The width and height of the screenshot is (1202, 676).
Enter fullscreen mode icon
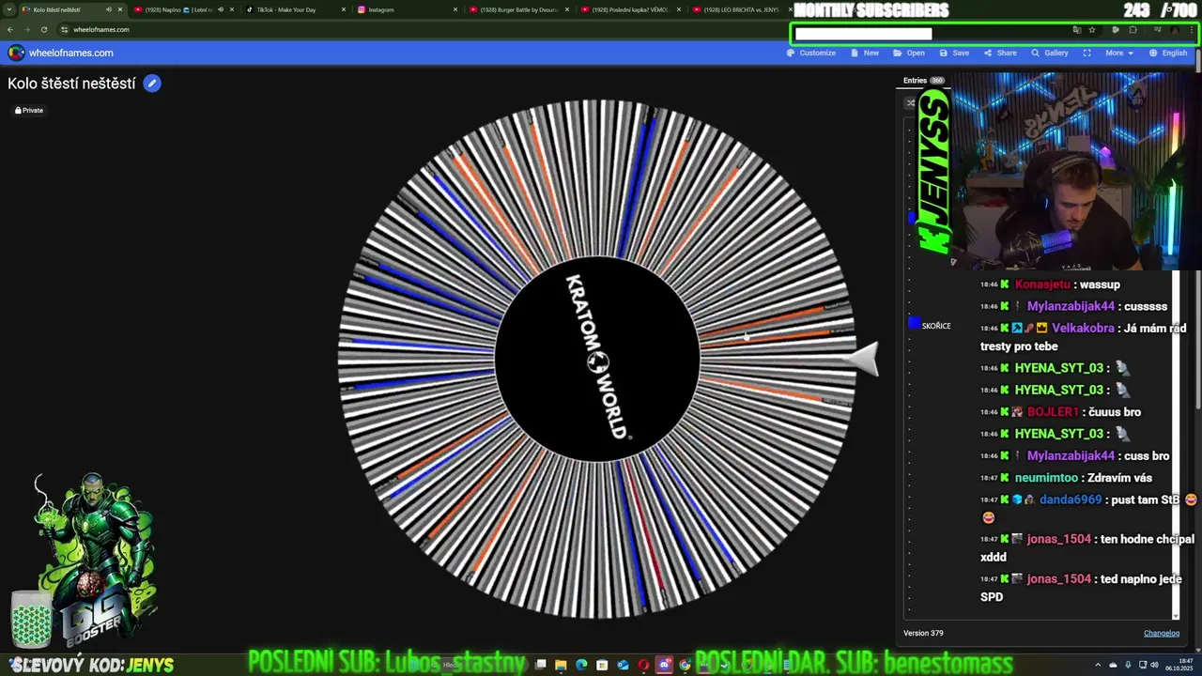pyautogui.click(x=1086, y=53)
